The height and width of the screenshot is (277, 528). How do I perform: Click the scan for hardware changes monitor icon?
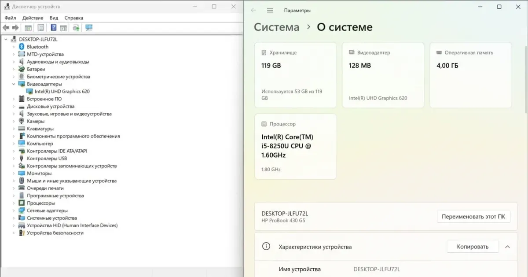coord(89,28)
